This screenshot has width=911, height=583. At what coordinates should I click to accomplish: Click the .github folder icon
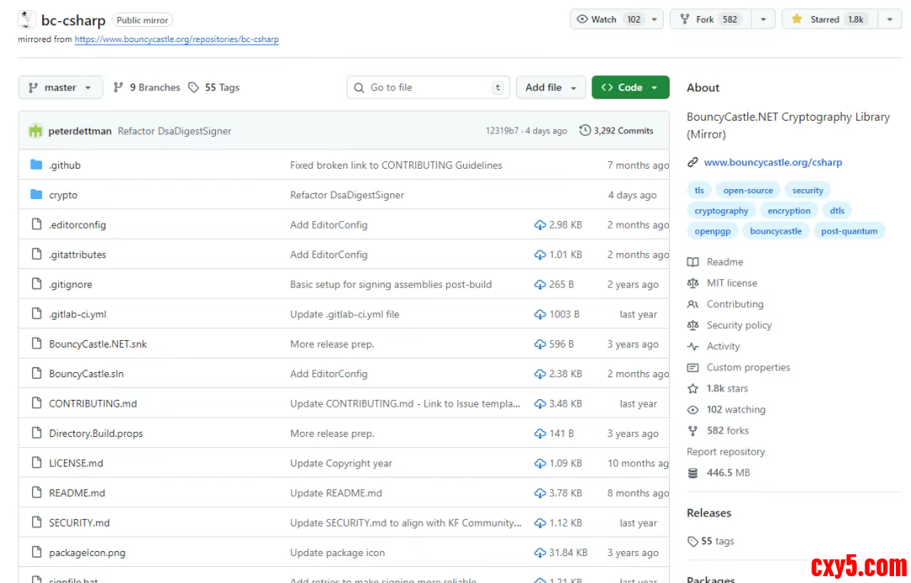pyautogui.click(x=36, y=165)
